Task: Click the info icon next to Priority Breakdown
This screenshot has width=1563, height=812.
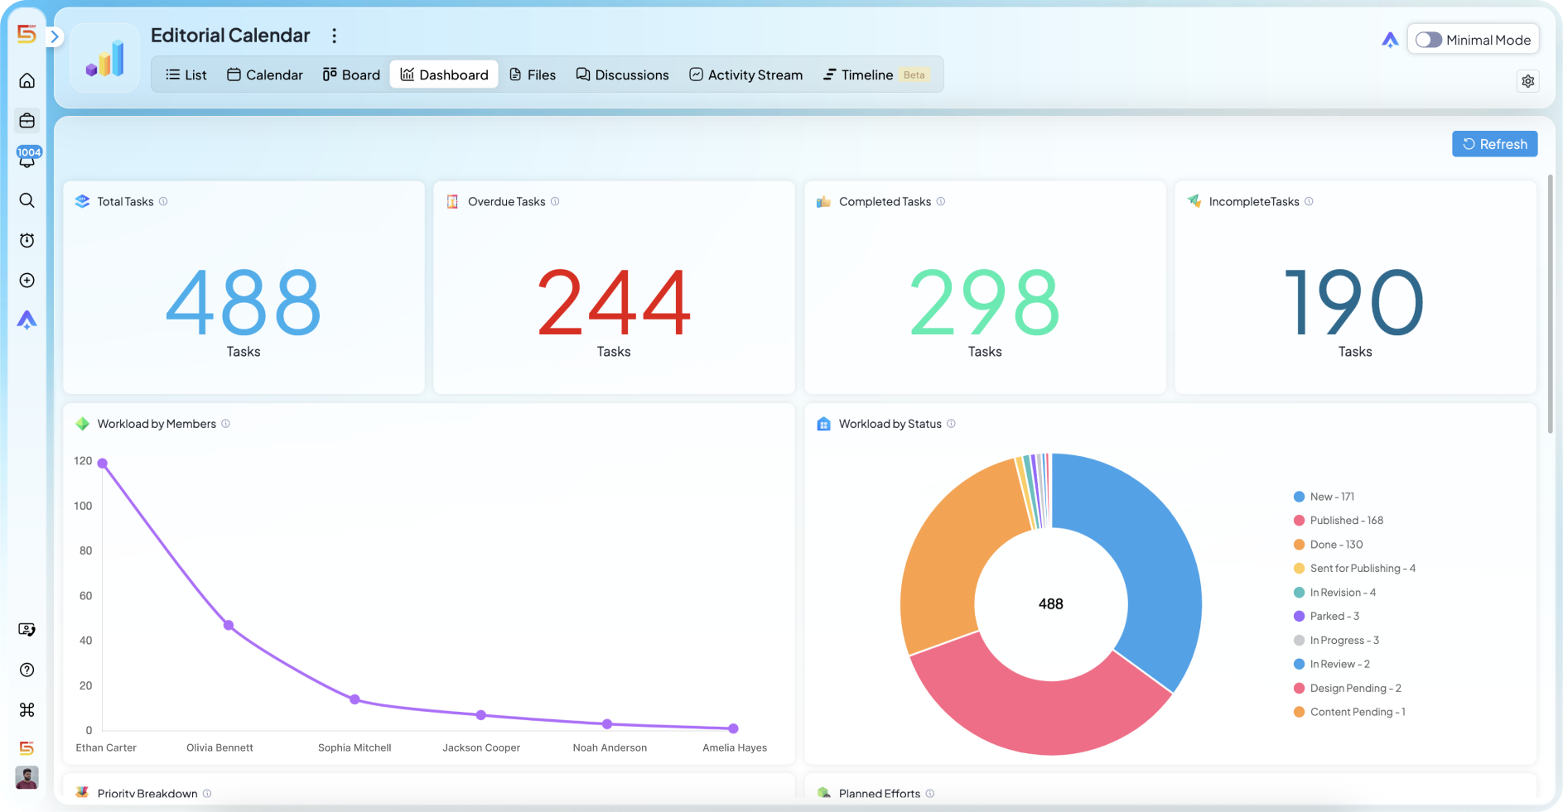Action: pos(207,793)
